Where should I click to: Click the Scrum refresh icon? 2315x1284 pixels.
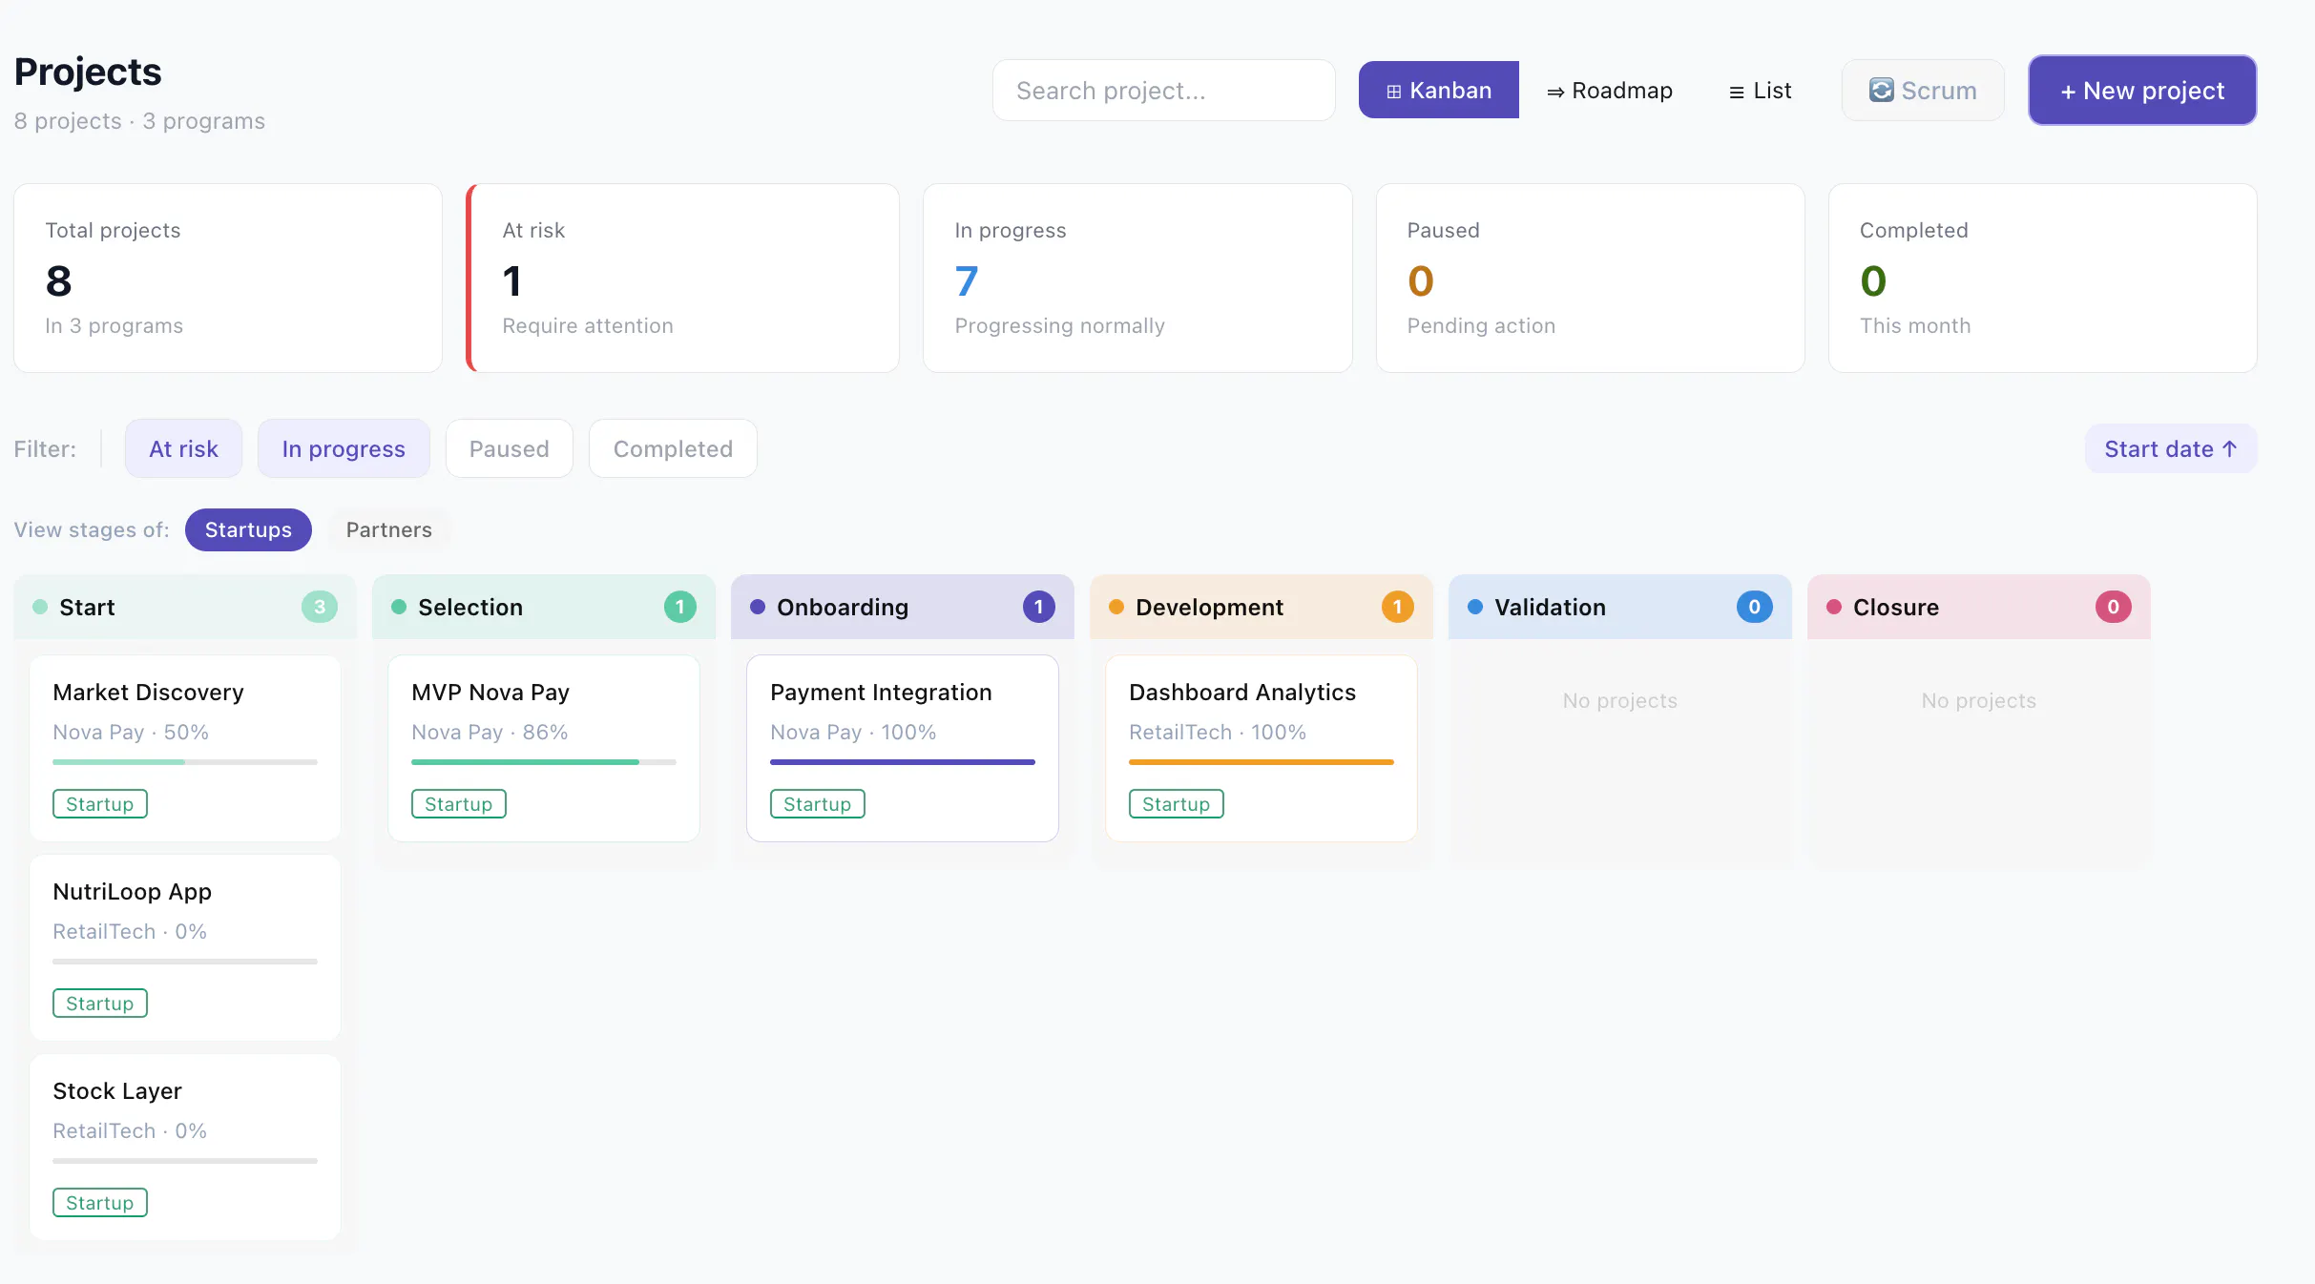[1881, 90]
